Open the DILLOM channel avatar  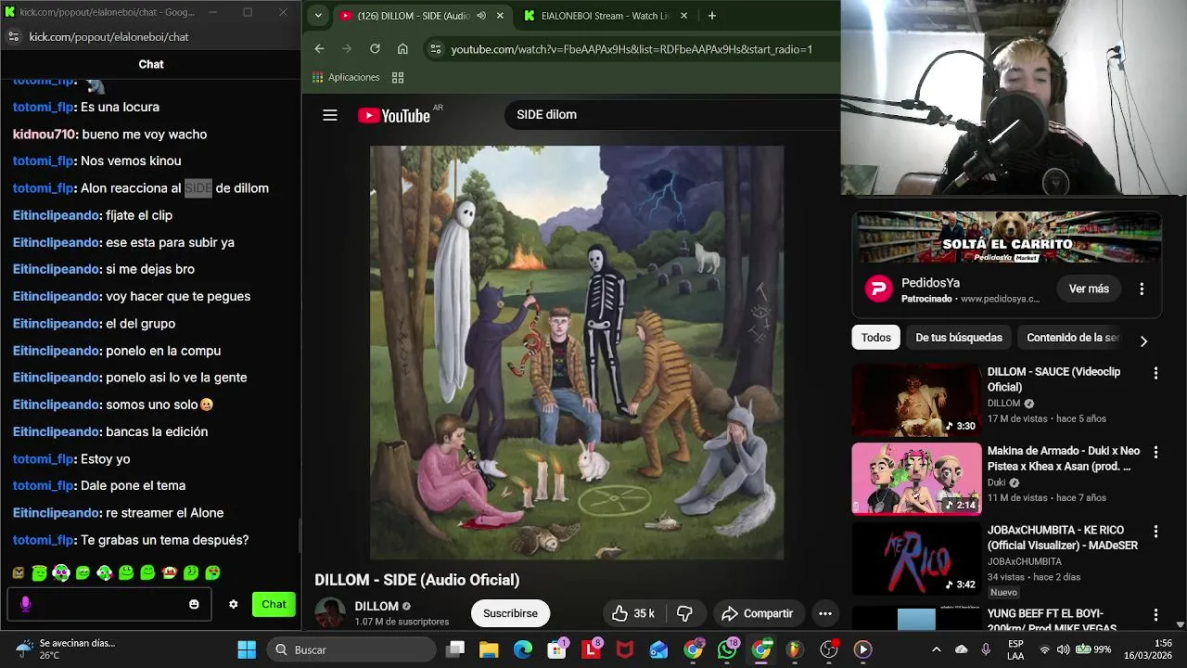[330, 613]
